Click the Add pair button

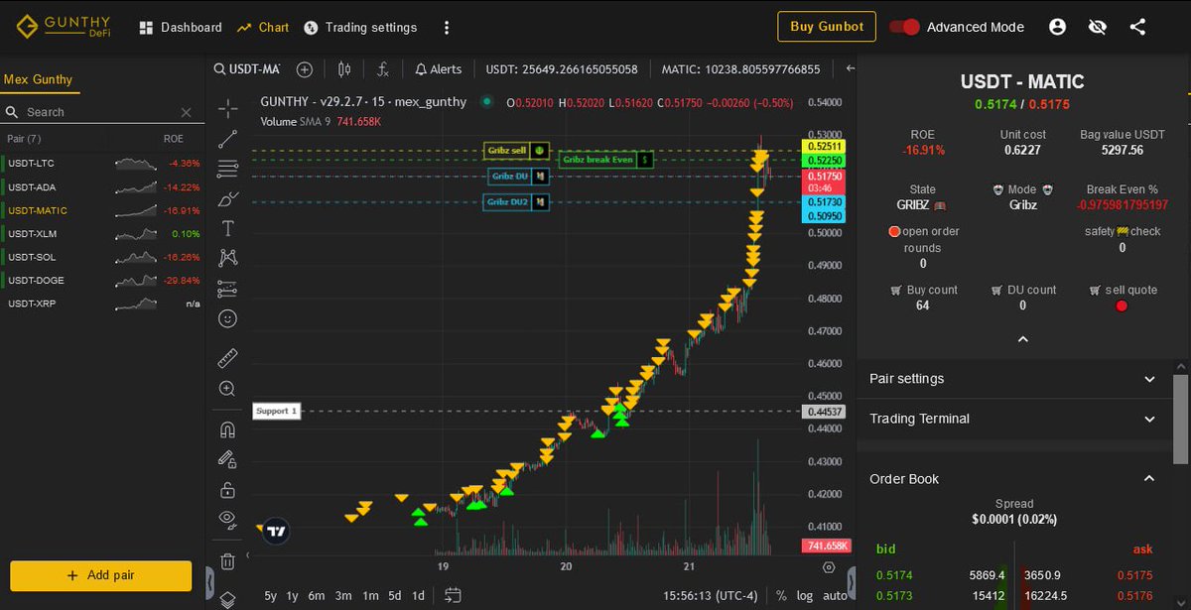pyautogui.click(x=100, y=575)
